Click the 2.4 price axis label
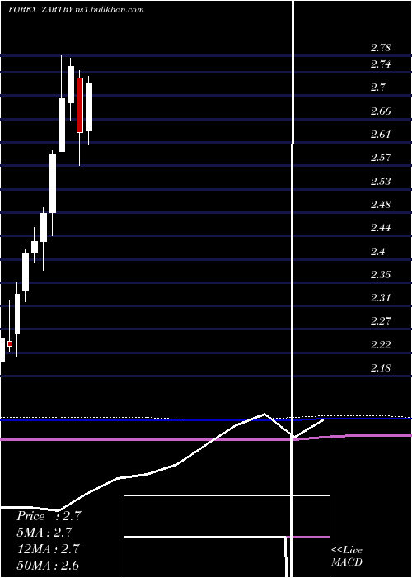The height and width of the screenshot is (578, 412). click(377, 251)
